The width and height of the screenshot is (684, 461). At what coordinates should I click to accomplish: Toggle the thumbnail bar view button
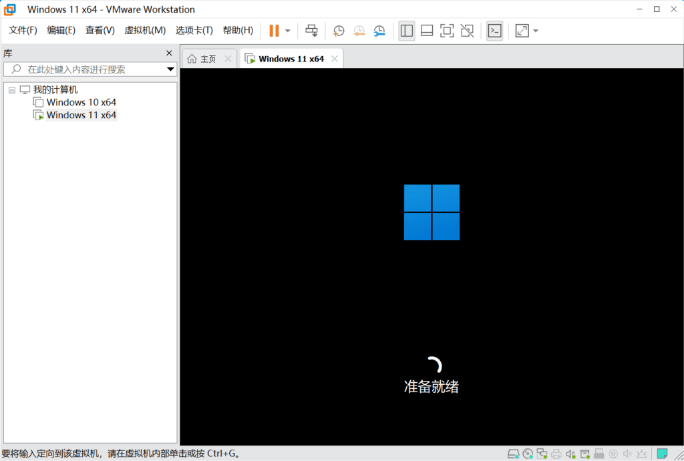(427, 31)
